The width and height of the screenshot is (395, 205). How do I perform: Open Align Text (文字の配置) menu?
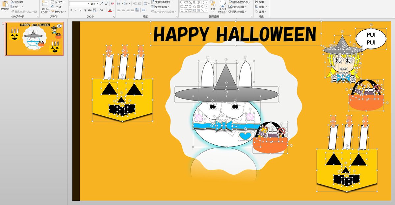click(160, 7)
